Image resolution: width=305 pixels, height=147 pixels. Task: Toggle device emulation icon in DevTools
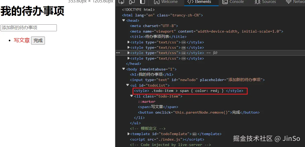[x=132, y=2]
